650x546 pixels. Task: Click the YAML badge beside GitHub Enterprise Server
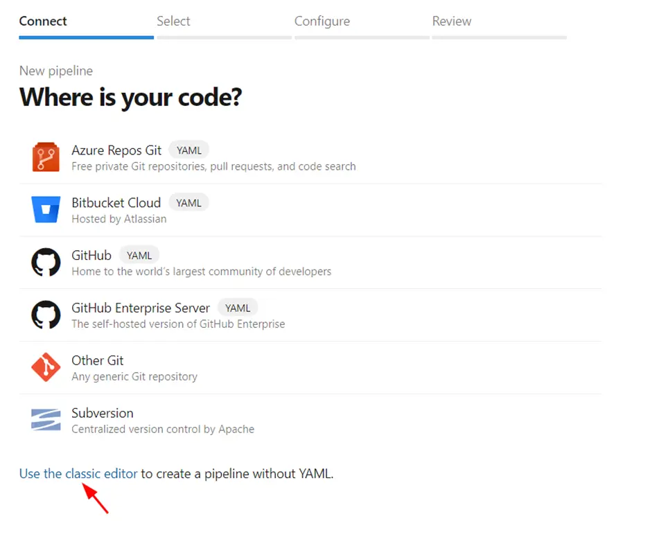238,308
